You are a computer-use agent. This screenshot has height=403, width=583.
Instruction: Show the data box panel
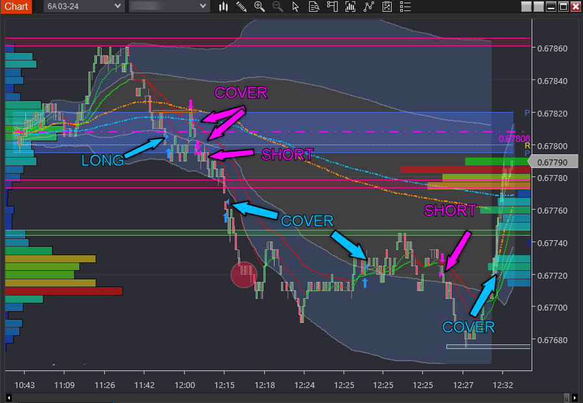pos(314,7)
